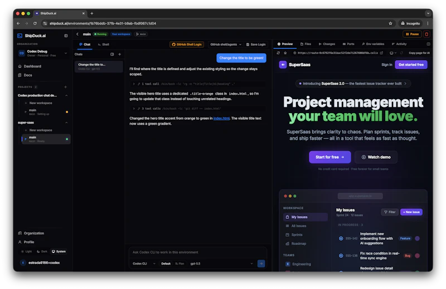
Task: Open the Env variables tab
Action: click(x=373, y=44)
